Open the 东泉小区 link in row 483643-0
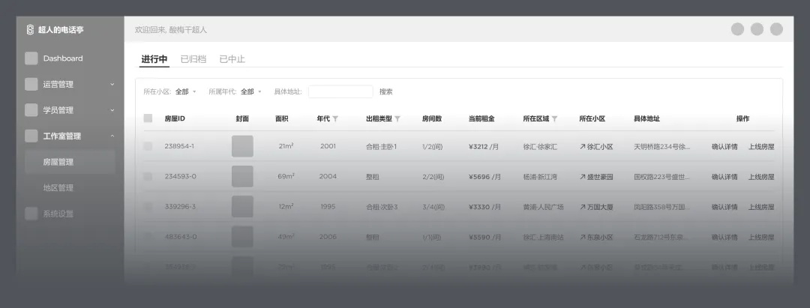The width and height of the screenshot is (810, 308). 596,238
